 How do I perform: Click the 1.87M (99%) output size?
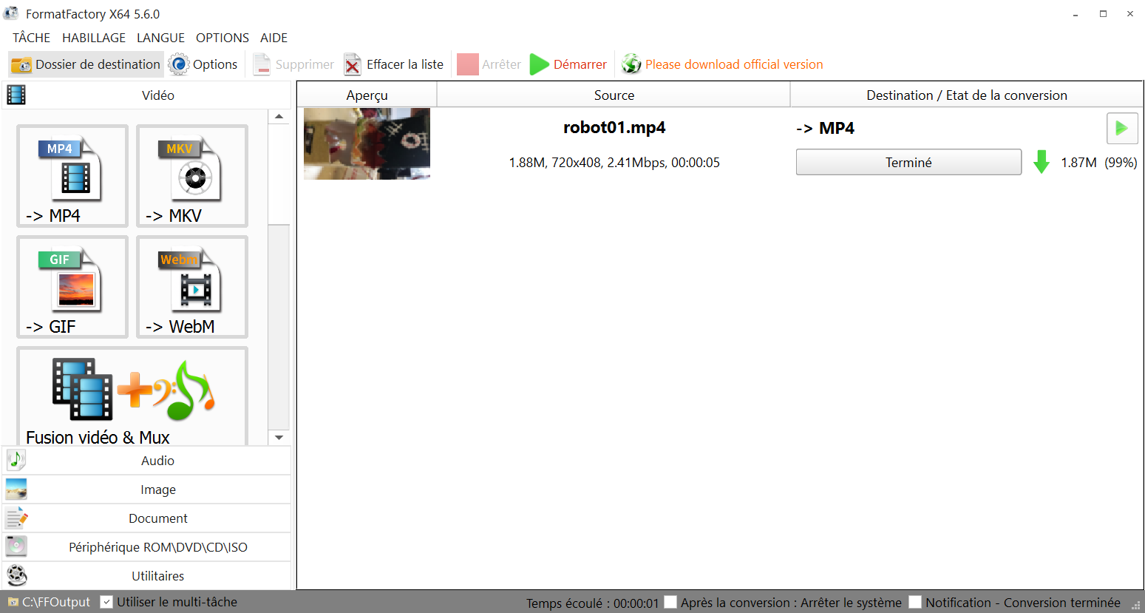[x=1098, y=163]
